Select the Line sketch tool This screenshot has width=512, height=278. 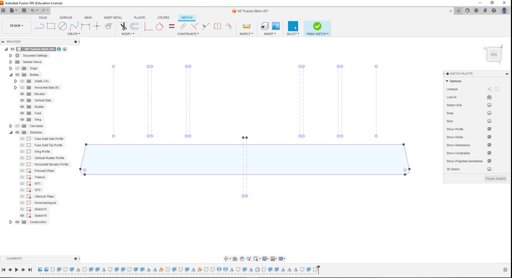(x=39, y=26)
